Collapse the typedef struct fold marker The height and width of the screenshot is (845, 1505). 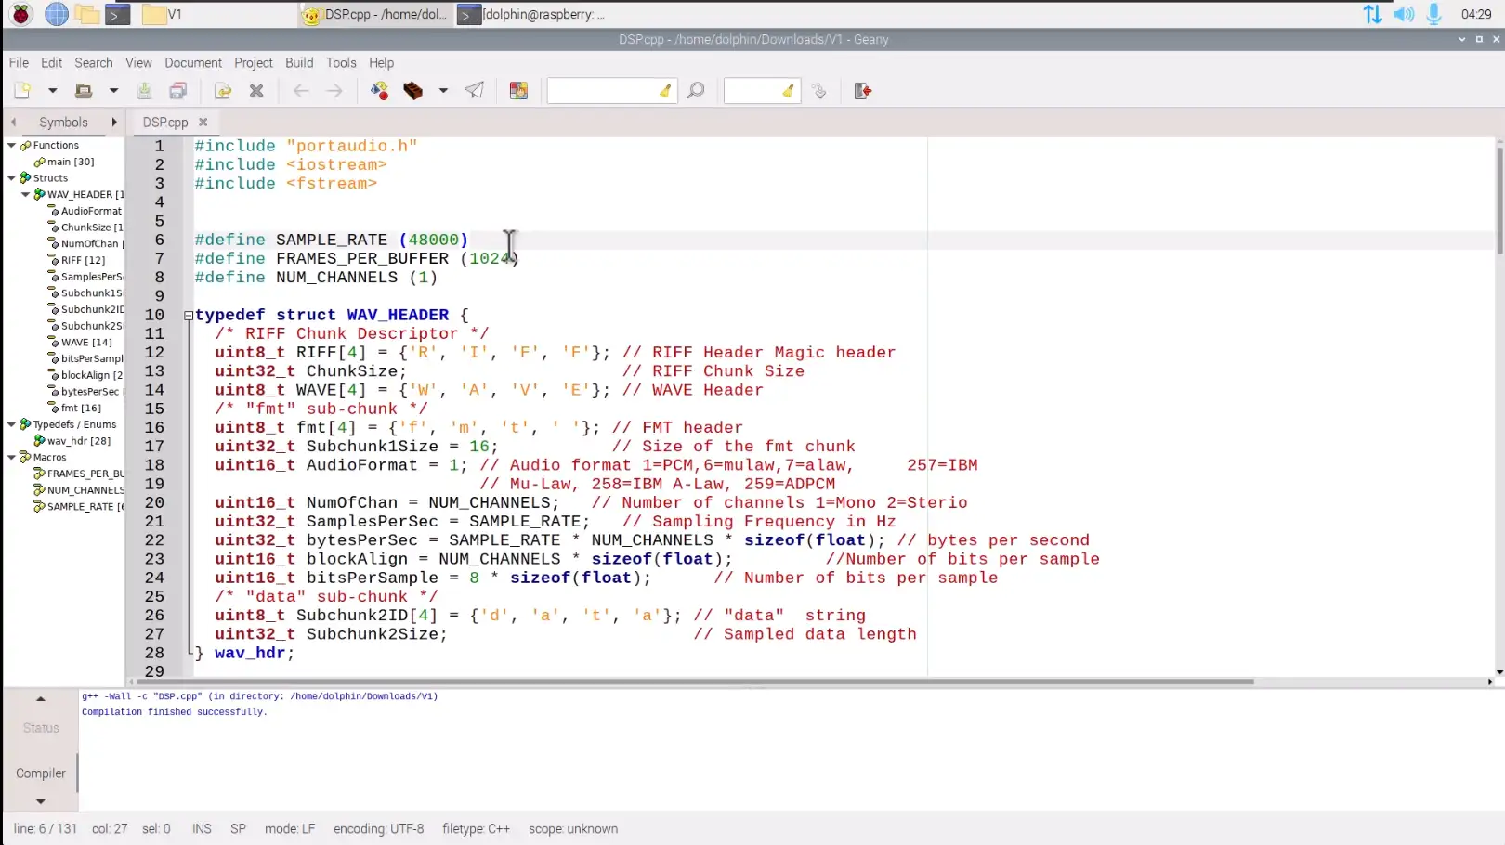189,316
